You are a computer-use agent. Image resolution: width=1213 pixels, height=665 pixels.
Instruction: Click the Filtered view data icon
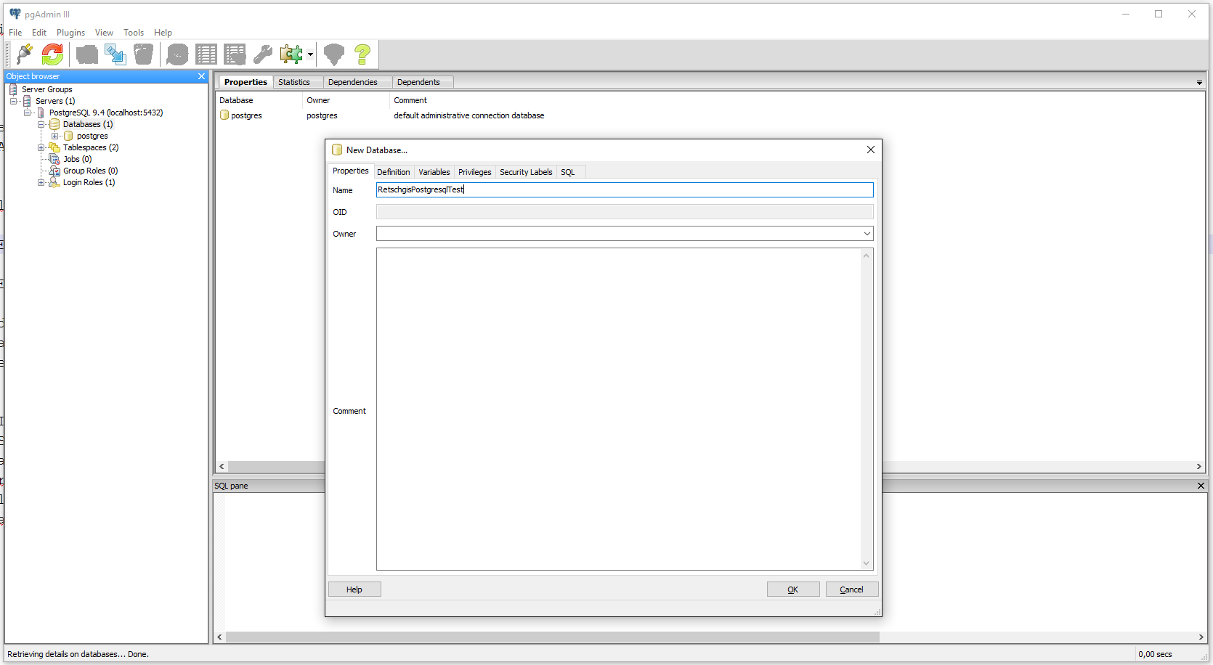[x=235, y=54]
